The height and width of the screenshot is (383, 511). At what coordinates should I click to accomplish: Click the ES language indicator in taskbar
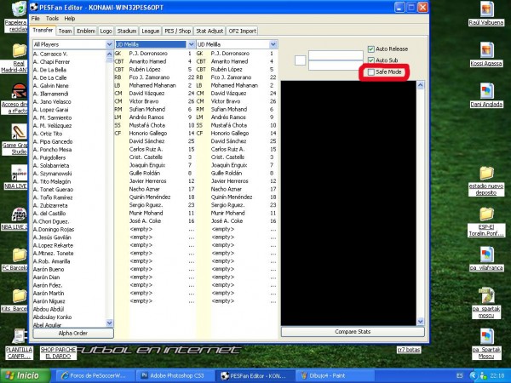point(460,375)
